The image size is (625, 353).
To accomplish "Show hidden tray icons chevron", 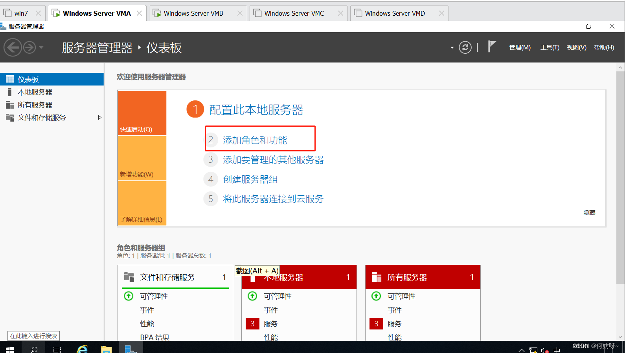I will click(522, 350).
